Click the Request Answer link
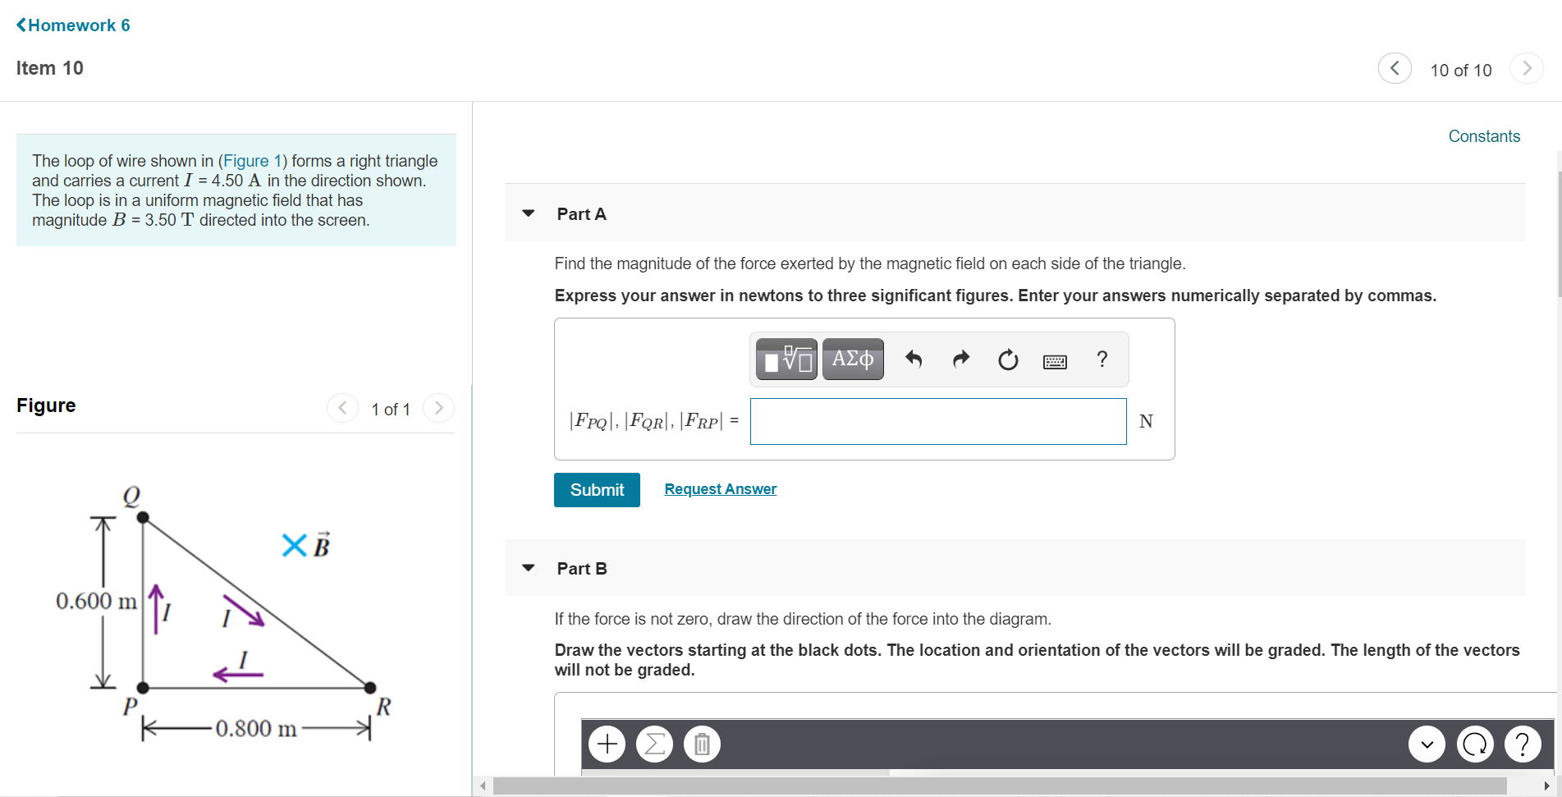The image size is (1562, 797). pyautogui.click(x=720, y=488)
